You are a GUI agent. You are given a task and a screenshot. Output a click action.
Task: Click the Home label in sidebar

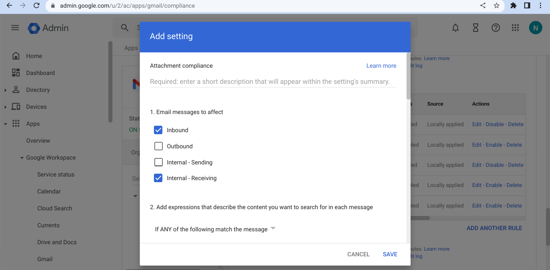click(34, 56)
